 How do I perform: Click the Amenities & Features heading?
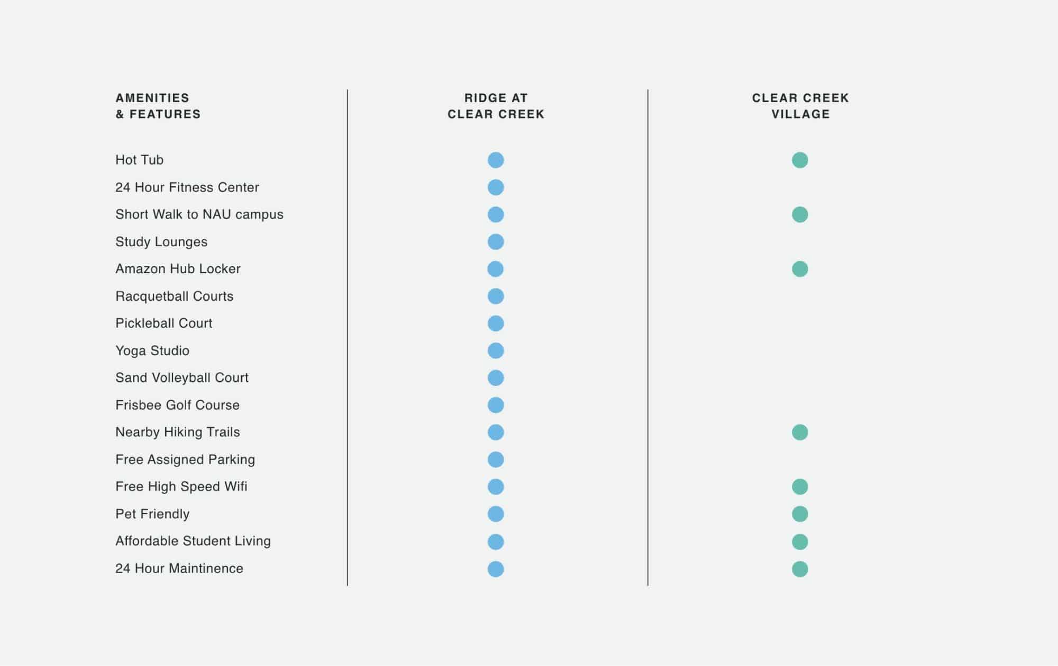click(x=158, y=106)
